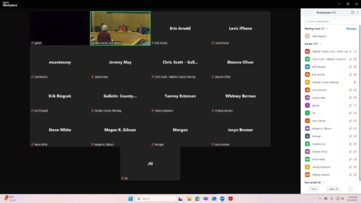This screenshot has width=361, height=203.
Task: Click Levis iPhone's avatar in participant list
Action: click(x=307, y=121)
